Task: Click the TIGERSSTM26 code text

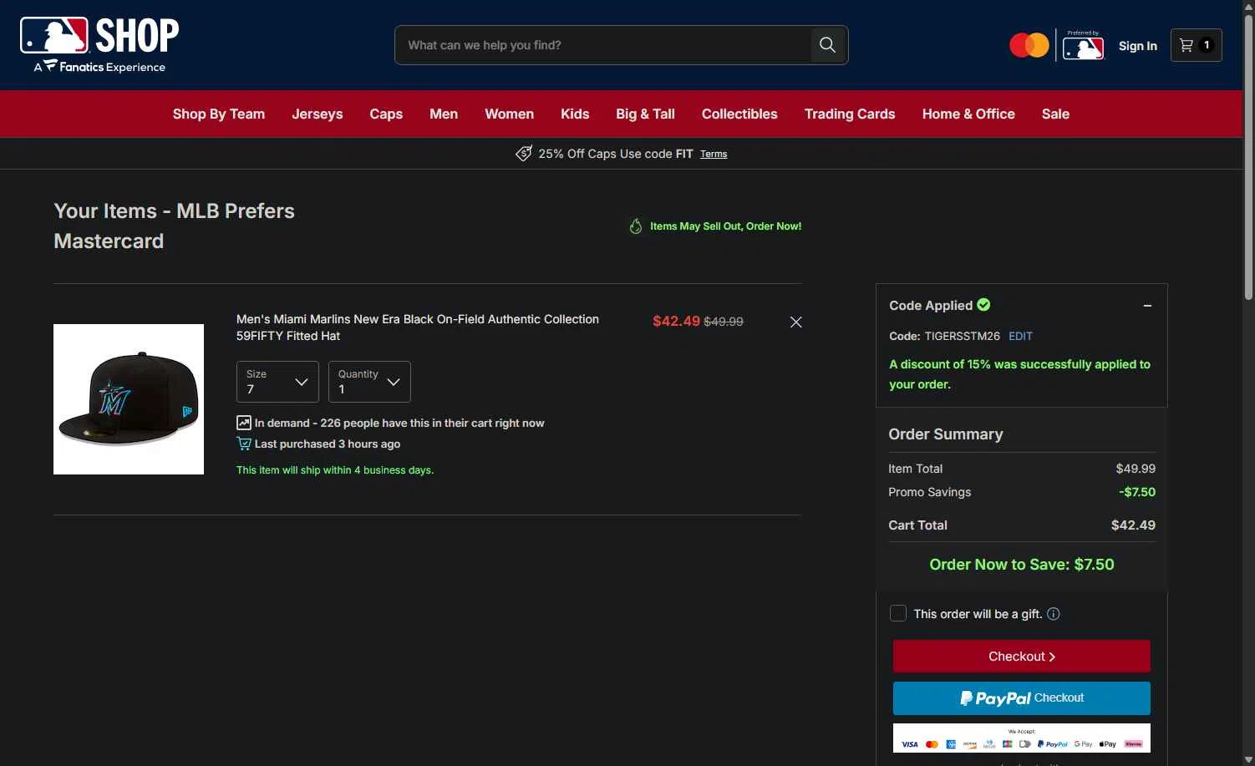Action: tap(963, 336)
